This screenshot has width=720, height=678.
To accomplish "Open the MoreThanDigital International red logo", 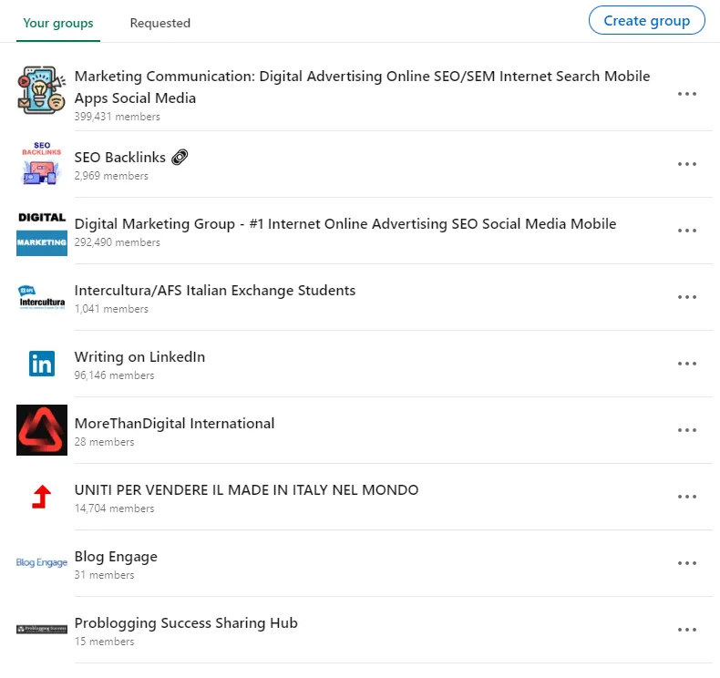I will point(42,430).
